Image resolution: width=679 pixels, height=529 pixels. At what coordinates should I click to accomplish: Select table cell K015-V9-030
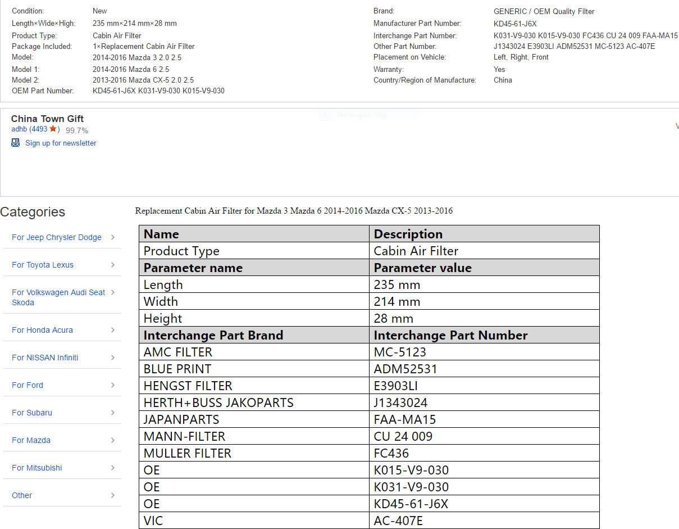click(x=484, y=470)
